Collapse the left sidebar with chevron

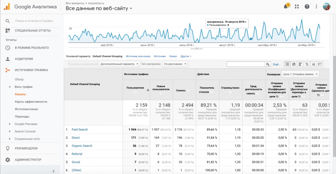(x=53, y=171)
